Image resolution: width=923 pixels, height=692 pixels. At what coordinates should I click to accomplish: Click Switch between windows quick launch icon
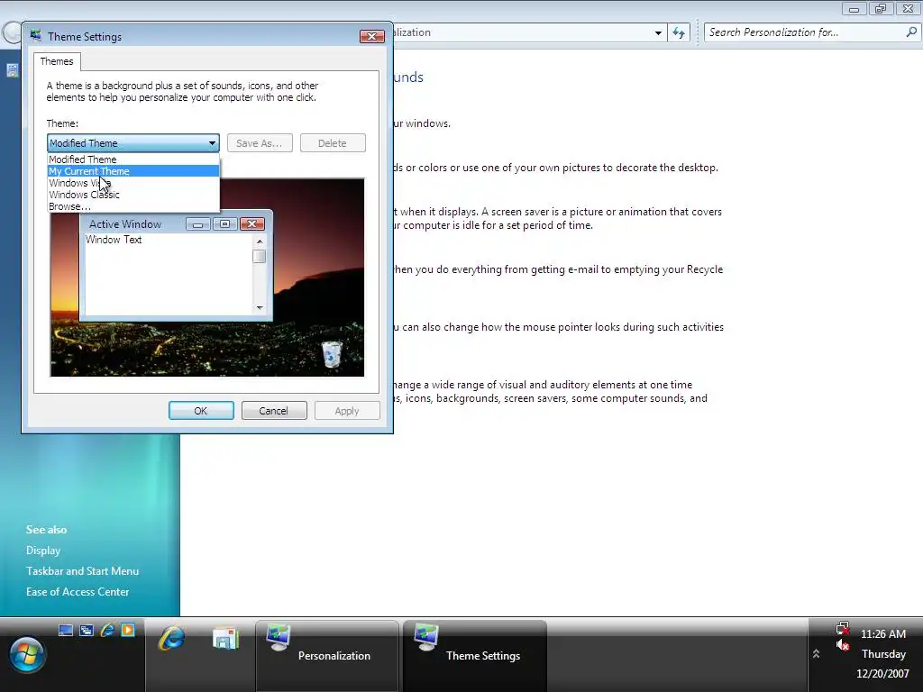[x=87, y=630]
